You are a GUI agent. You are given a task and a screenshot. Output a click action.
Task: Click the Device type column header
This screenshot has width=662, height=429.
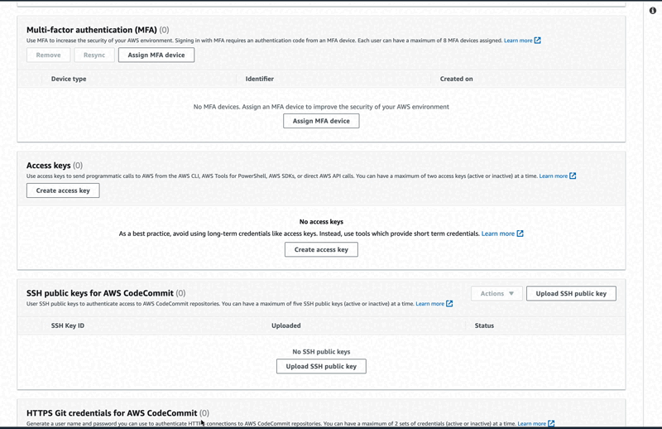tap(69, 79)
